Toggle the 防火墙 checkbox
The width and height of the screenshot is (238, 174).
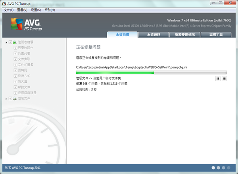(x=15, y=81)
